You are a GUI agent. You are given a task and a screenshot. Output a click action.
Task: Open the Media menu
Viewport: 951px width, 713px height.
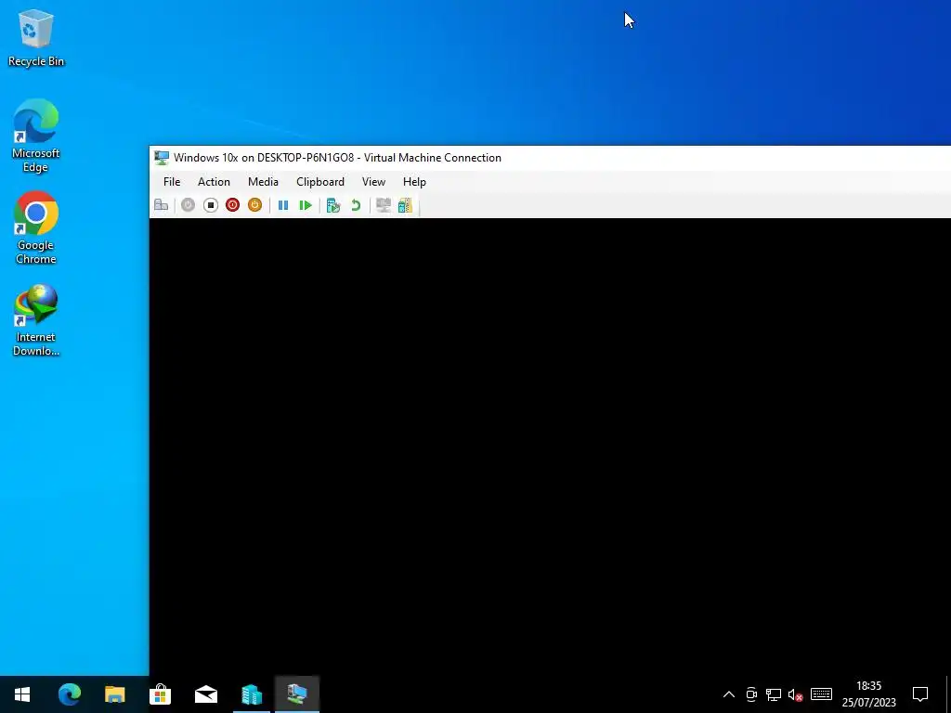(263, 182)
